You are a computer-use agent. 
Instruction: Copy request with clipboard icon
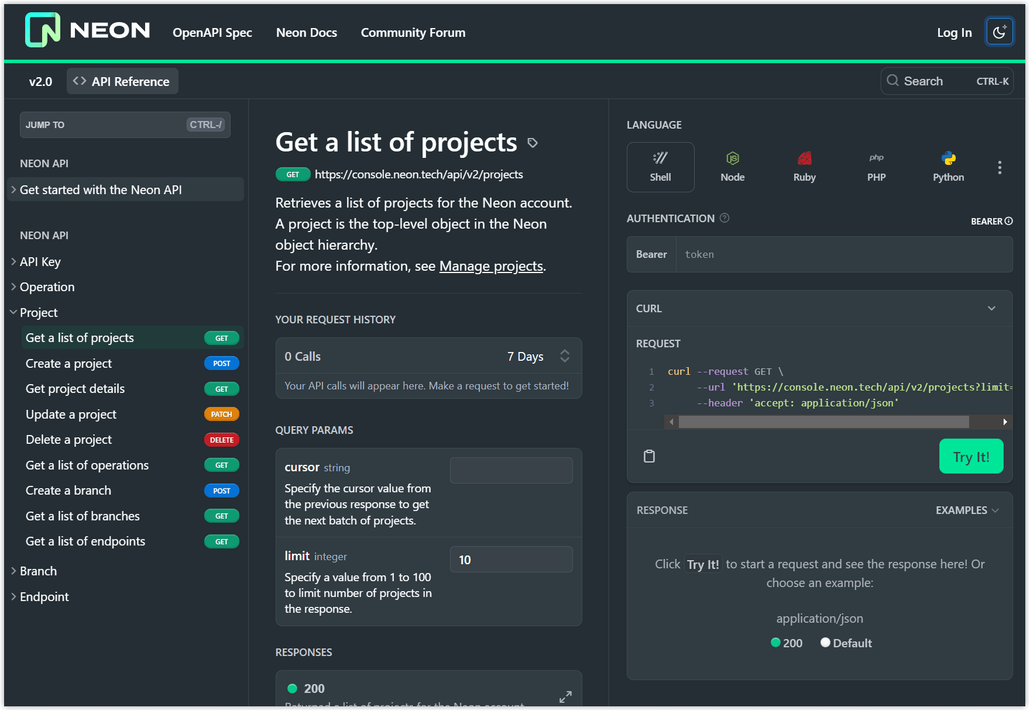pyautogui.click(x=649, y=456)
